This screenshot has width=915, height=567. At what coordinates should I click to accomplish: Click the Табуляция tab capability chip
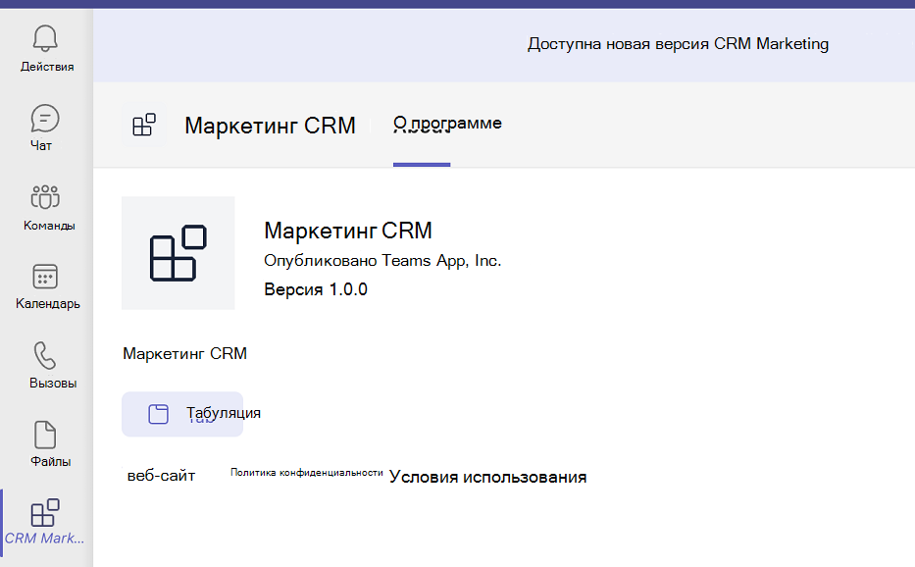coord(182,414)
